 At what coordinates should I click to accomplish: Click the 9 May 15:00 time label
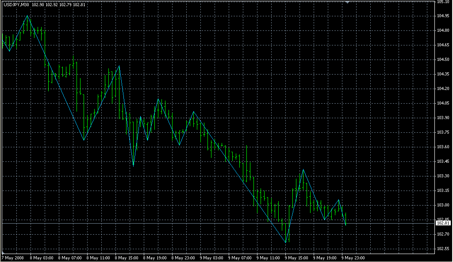(297, 258)
